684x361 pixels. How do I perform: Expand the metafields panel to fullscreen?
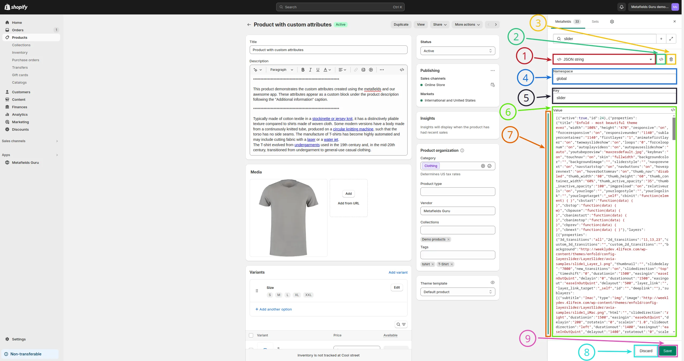pos(671,39)
